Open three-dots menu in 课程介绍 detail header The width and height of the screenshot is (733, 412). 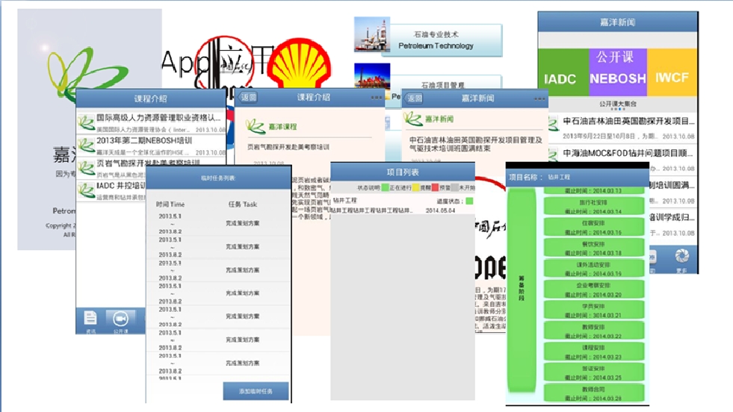click(x=377, y=98)
